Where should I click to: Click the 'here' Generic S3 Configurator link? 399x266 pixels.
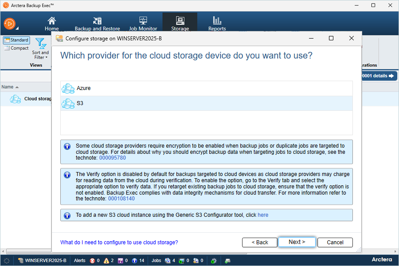pos(263,215)
